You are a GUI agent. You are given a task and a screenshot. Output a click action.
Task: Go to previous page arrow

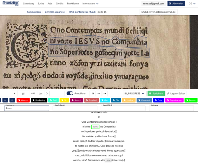pos(15,93)
